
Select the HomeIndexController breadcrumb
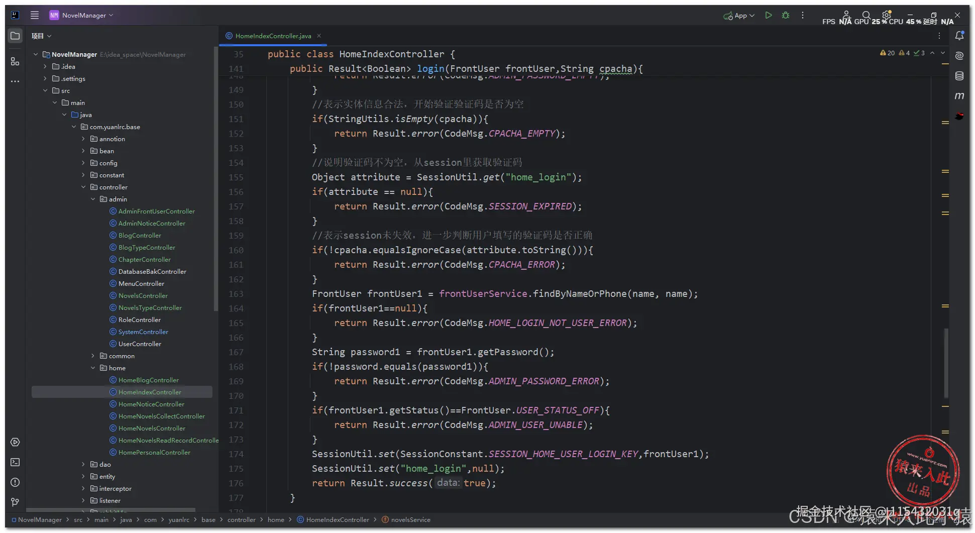pos(333,519)
